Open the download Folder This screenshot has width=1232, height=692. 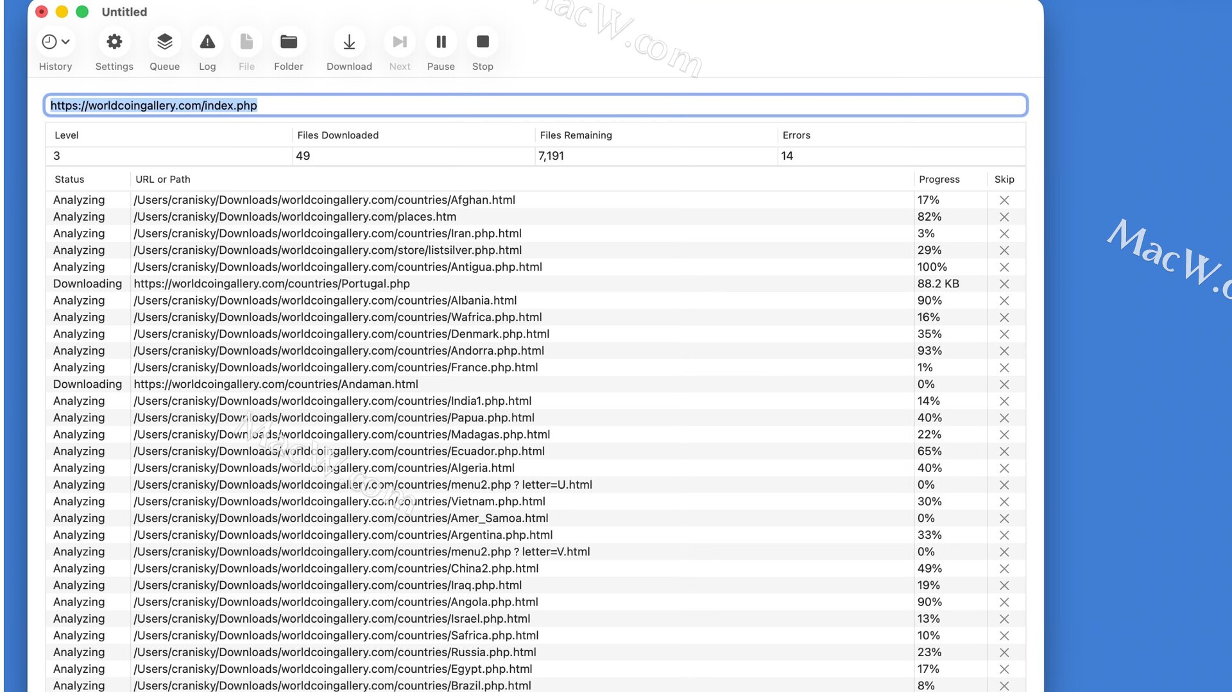(288, 42)
